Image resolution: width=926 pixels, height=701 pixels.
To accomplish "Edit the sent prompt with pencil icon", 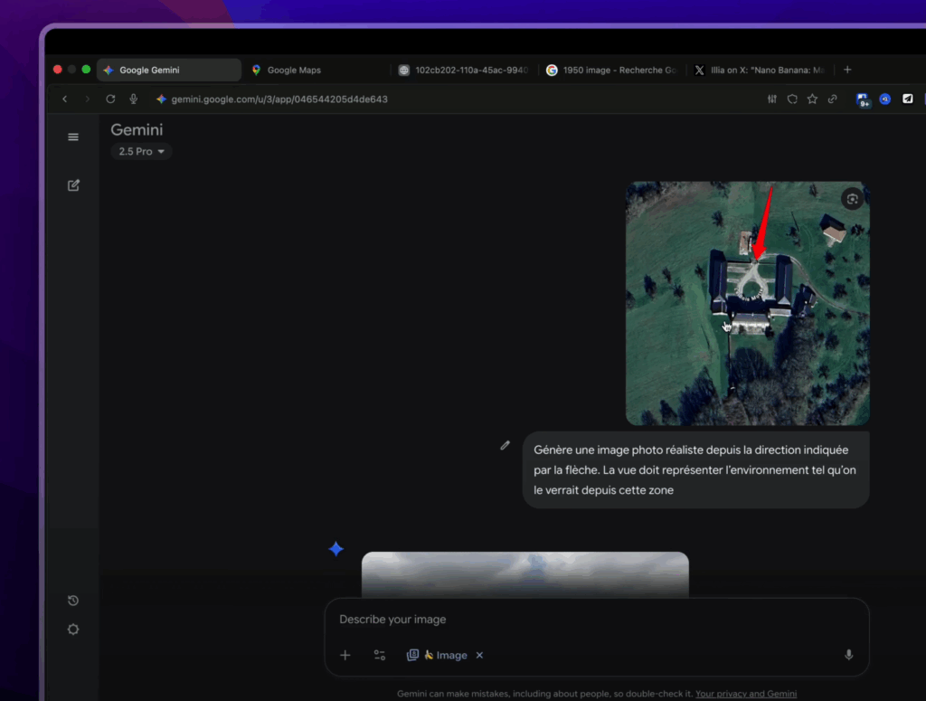I will (506, 445).
